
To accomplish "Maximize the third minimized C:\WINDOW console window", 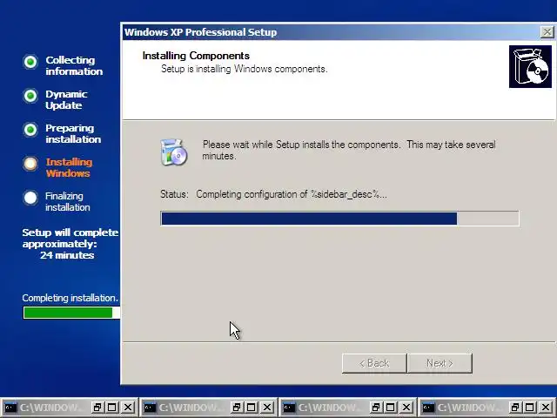I will [x=391, y=408].
